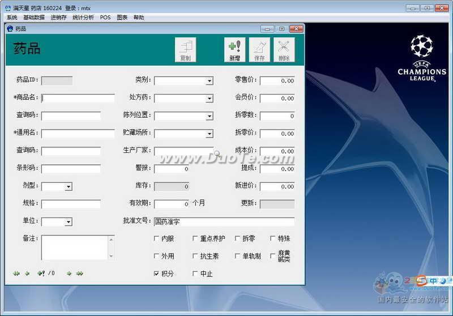The height and width of the screenshot is (316, 453).
Task: Check the 特殊 option
Action: [272, 238]
